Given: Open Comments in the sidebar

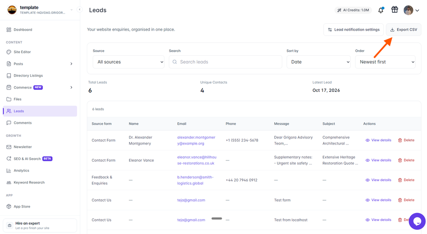Looking at the screenshot, I should [x=40, y=123].
